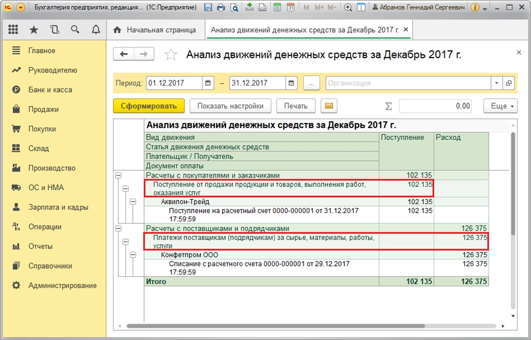Image resolution: width=531 pixels, height=340 pixels.
Task: Open Notifications bell icon
Action: coord(95,30)
